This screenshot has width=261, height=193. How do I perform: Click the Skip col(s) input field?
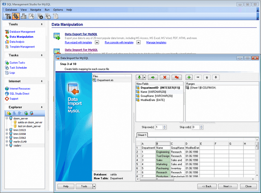196,127
